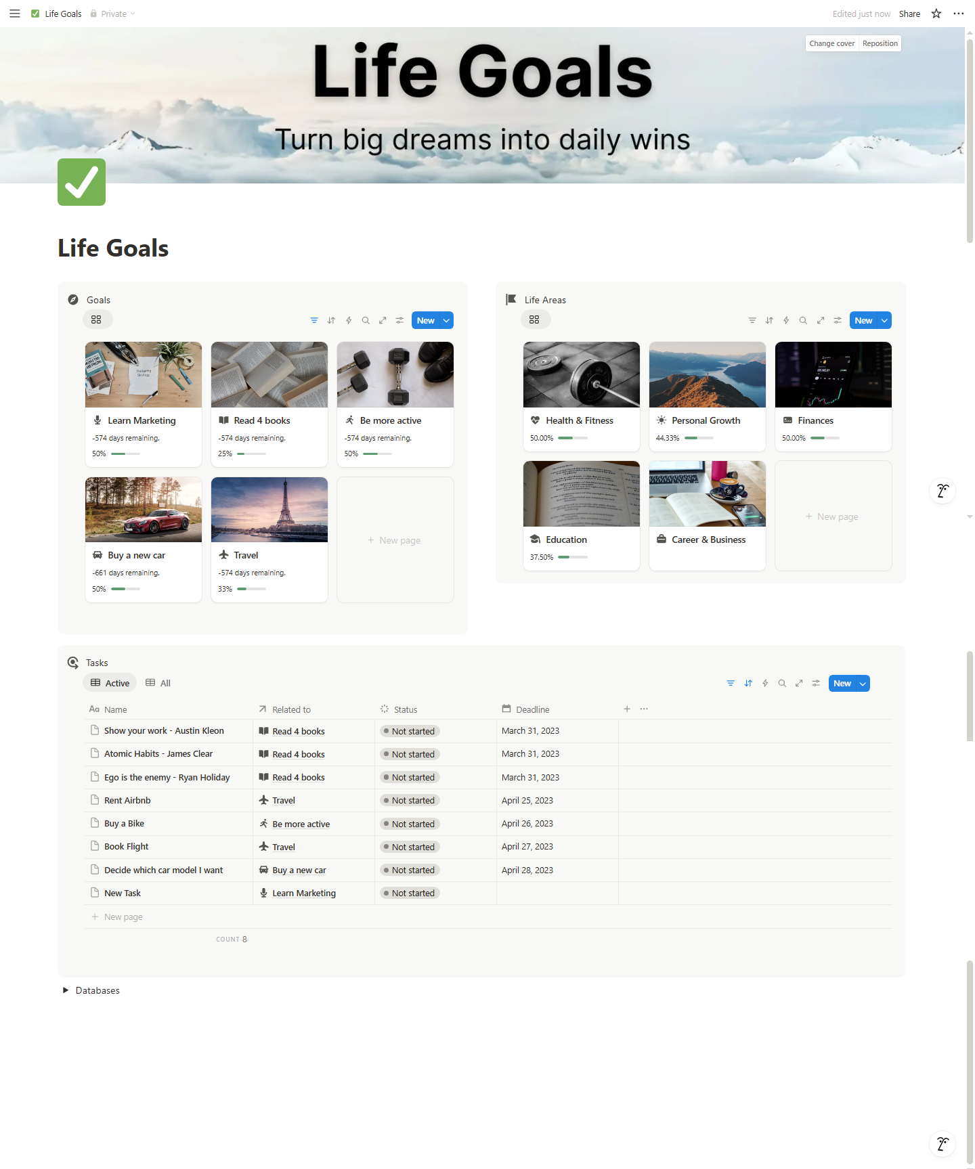Viewport: 975px width, 1169px height.
Task: Click the green checkmark page icon
Action: pos(81,182)
